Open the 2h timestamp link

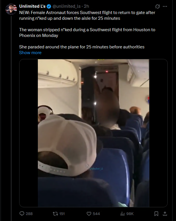pos(86,6)
